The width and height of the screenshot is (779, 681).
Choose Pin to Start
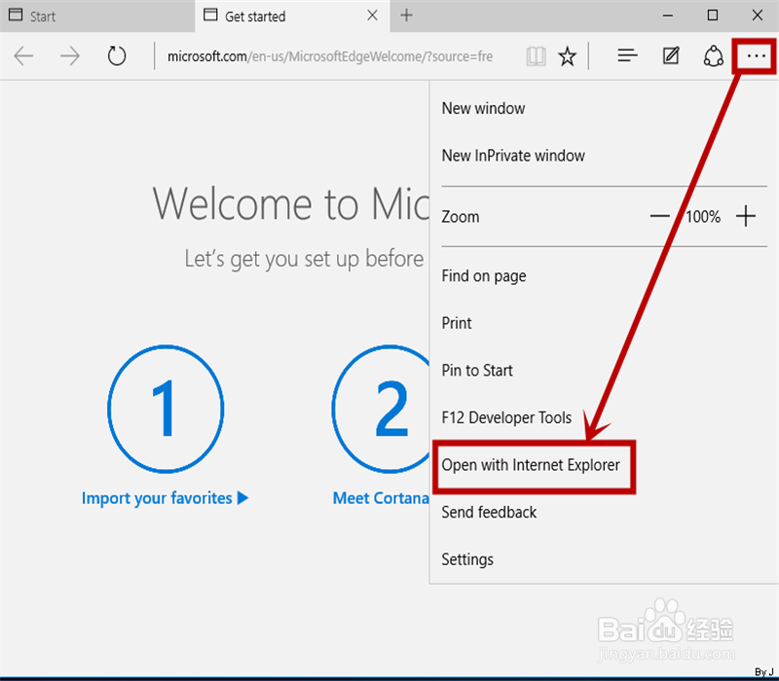point(477,371)
